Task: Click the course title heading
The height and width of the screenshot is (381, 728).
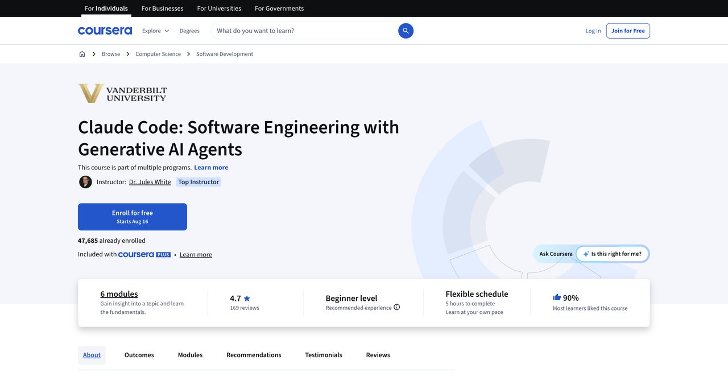Action: point(239,138)
